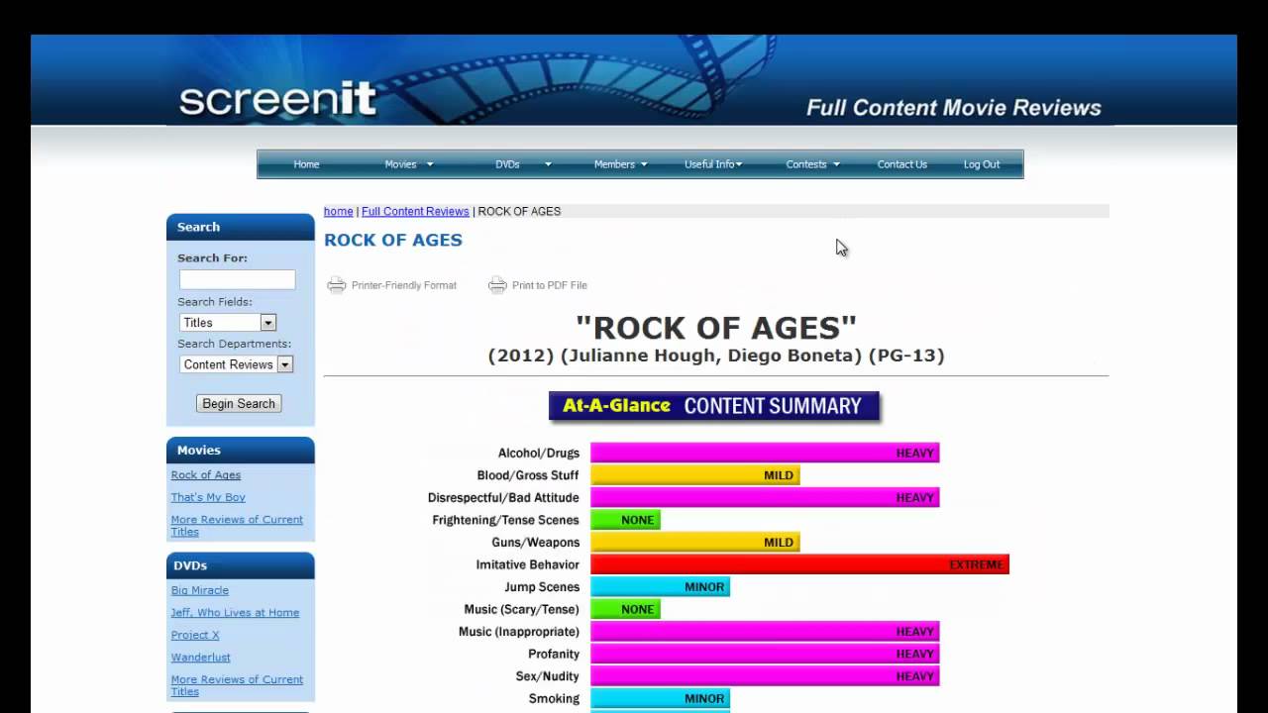The width and height of the screenshot is (1268, 713).
Task: Click the "Smoking" category label
Action: tap(555, 698)
